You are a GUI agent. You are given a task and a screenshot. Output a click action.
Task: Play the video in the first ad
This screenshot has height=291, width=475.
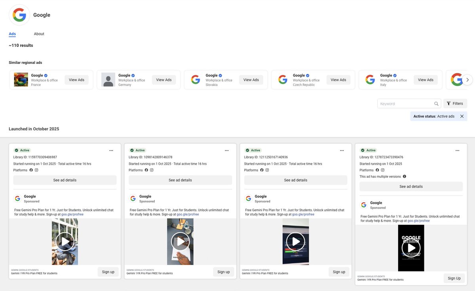65,242
